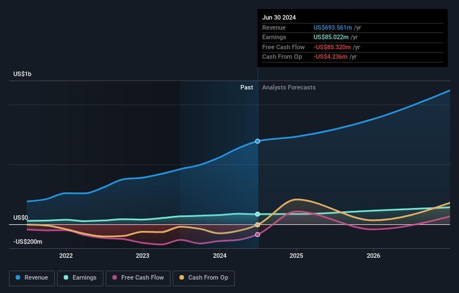This screenshot has height=293, width=459.
Task: Click the US$1b y-axis label
Action: 22,74
